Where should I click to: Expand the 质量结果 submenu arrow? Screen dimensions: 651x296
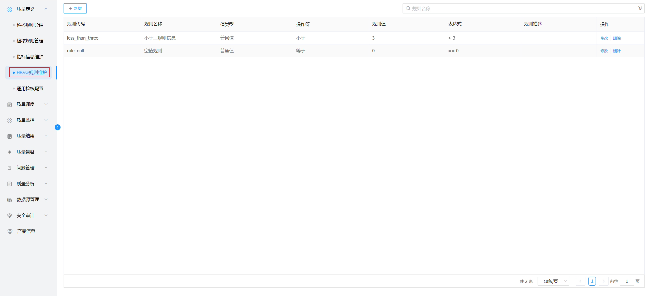46,136
